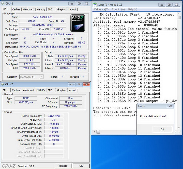This screenshot has width=183, height=169.
Task: Click the AMD Phenom II processor logo
Action: (78, 23)
